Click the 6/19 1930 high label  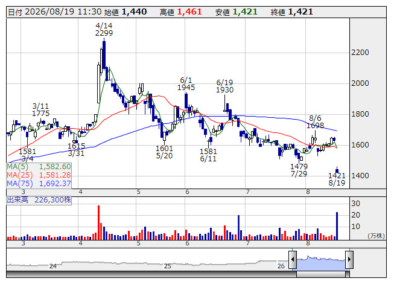click(x=225, y=86)
